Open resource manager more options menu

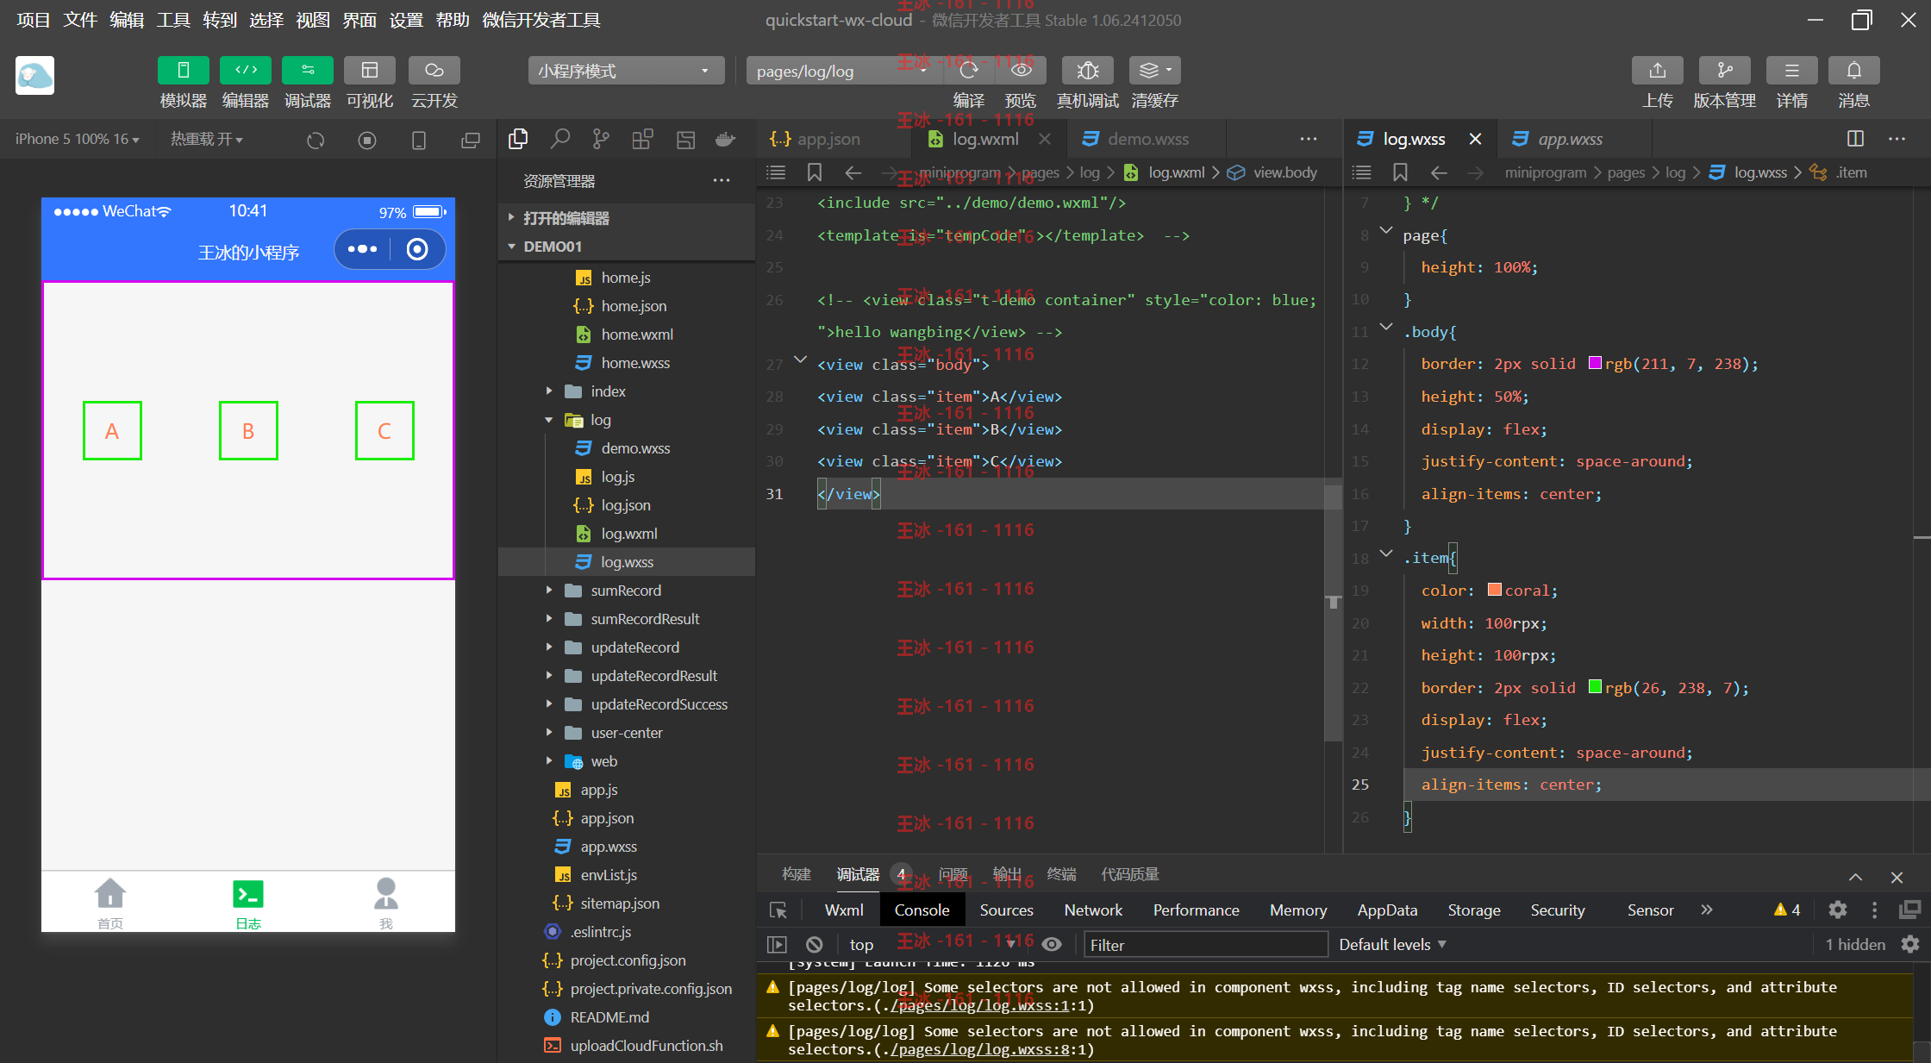[722, 181]
